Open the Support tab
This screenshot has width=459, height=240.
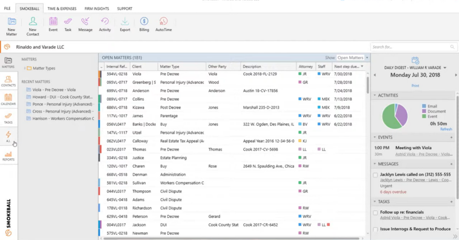[x=125, y=9]
